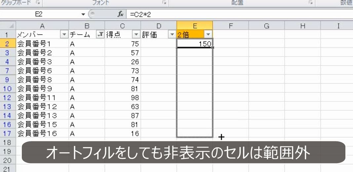Click the insert function fx icon
This screenshot has width=353, height=172.
point(120,14)
